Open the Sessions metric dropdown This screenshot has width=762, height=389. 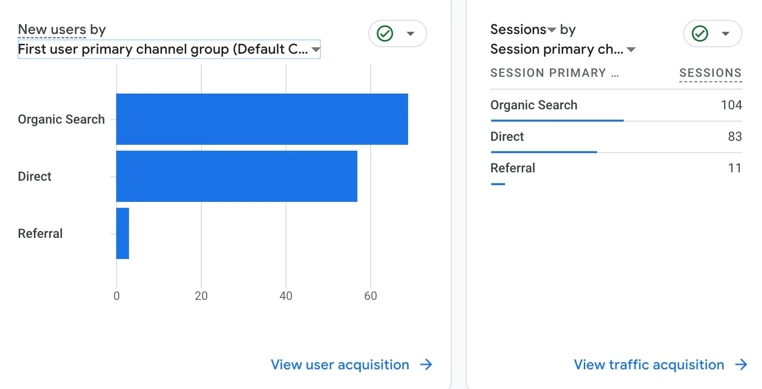pos(523,30)
